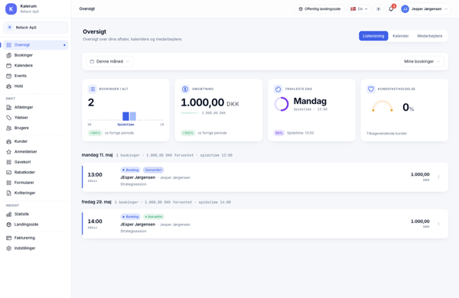
Task: Open Afdelinger under Drift
Action: point(35,107)
